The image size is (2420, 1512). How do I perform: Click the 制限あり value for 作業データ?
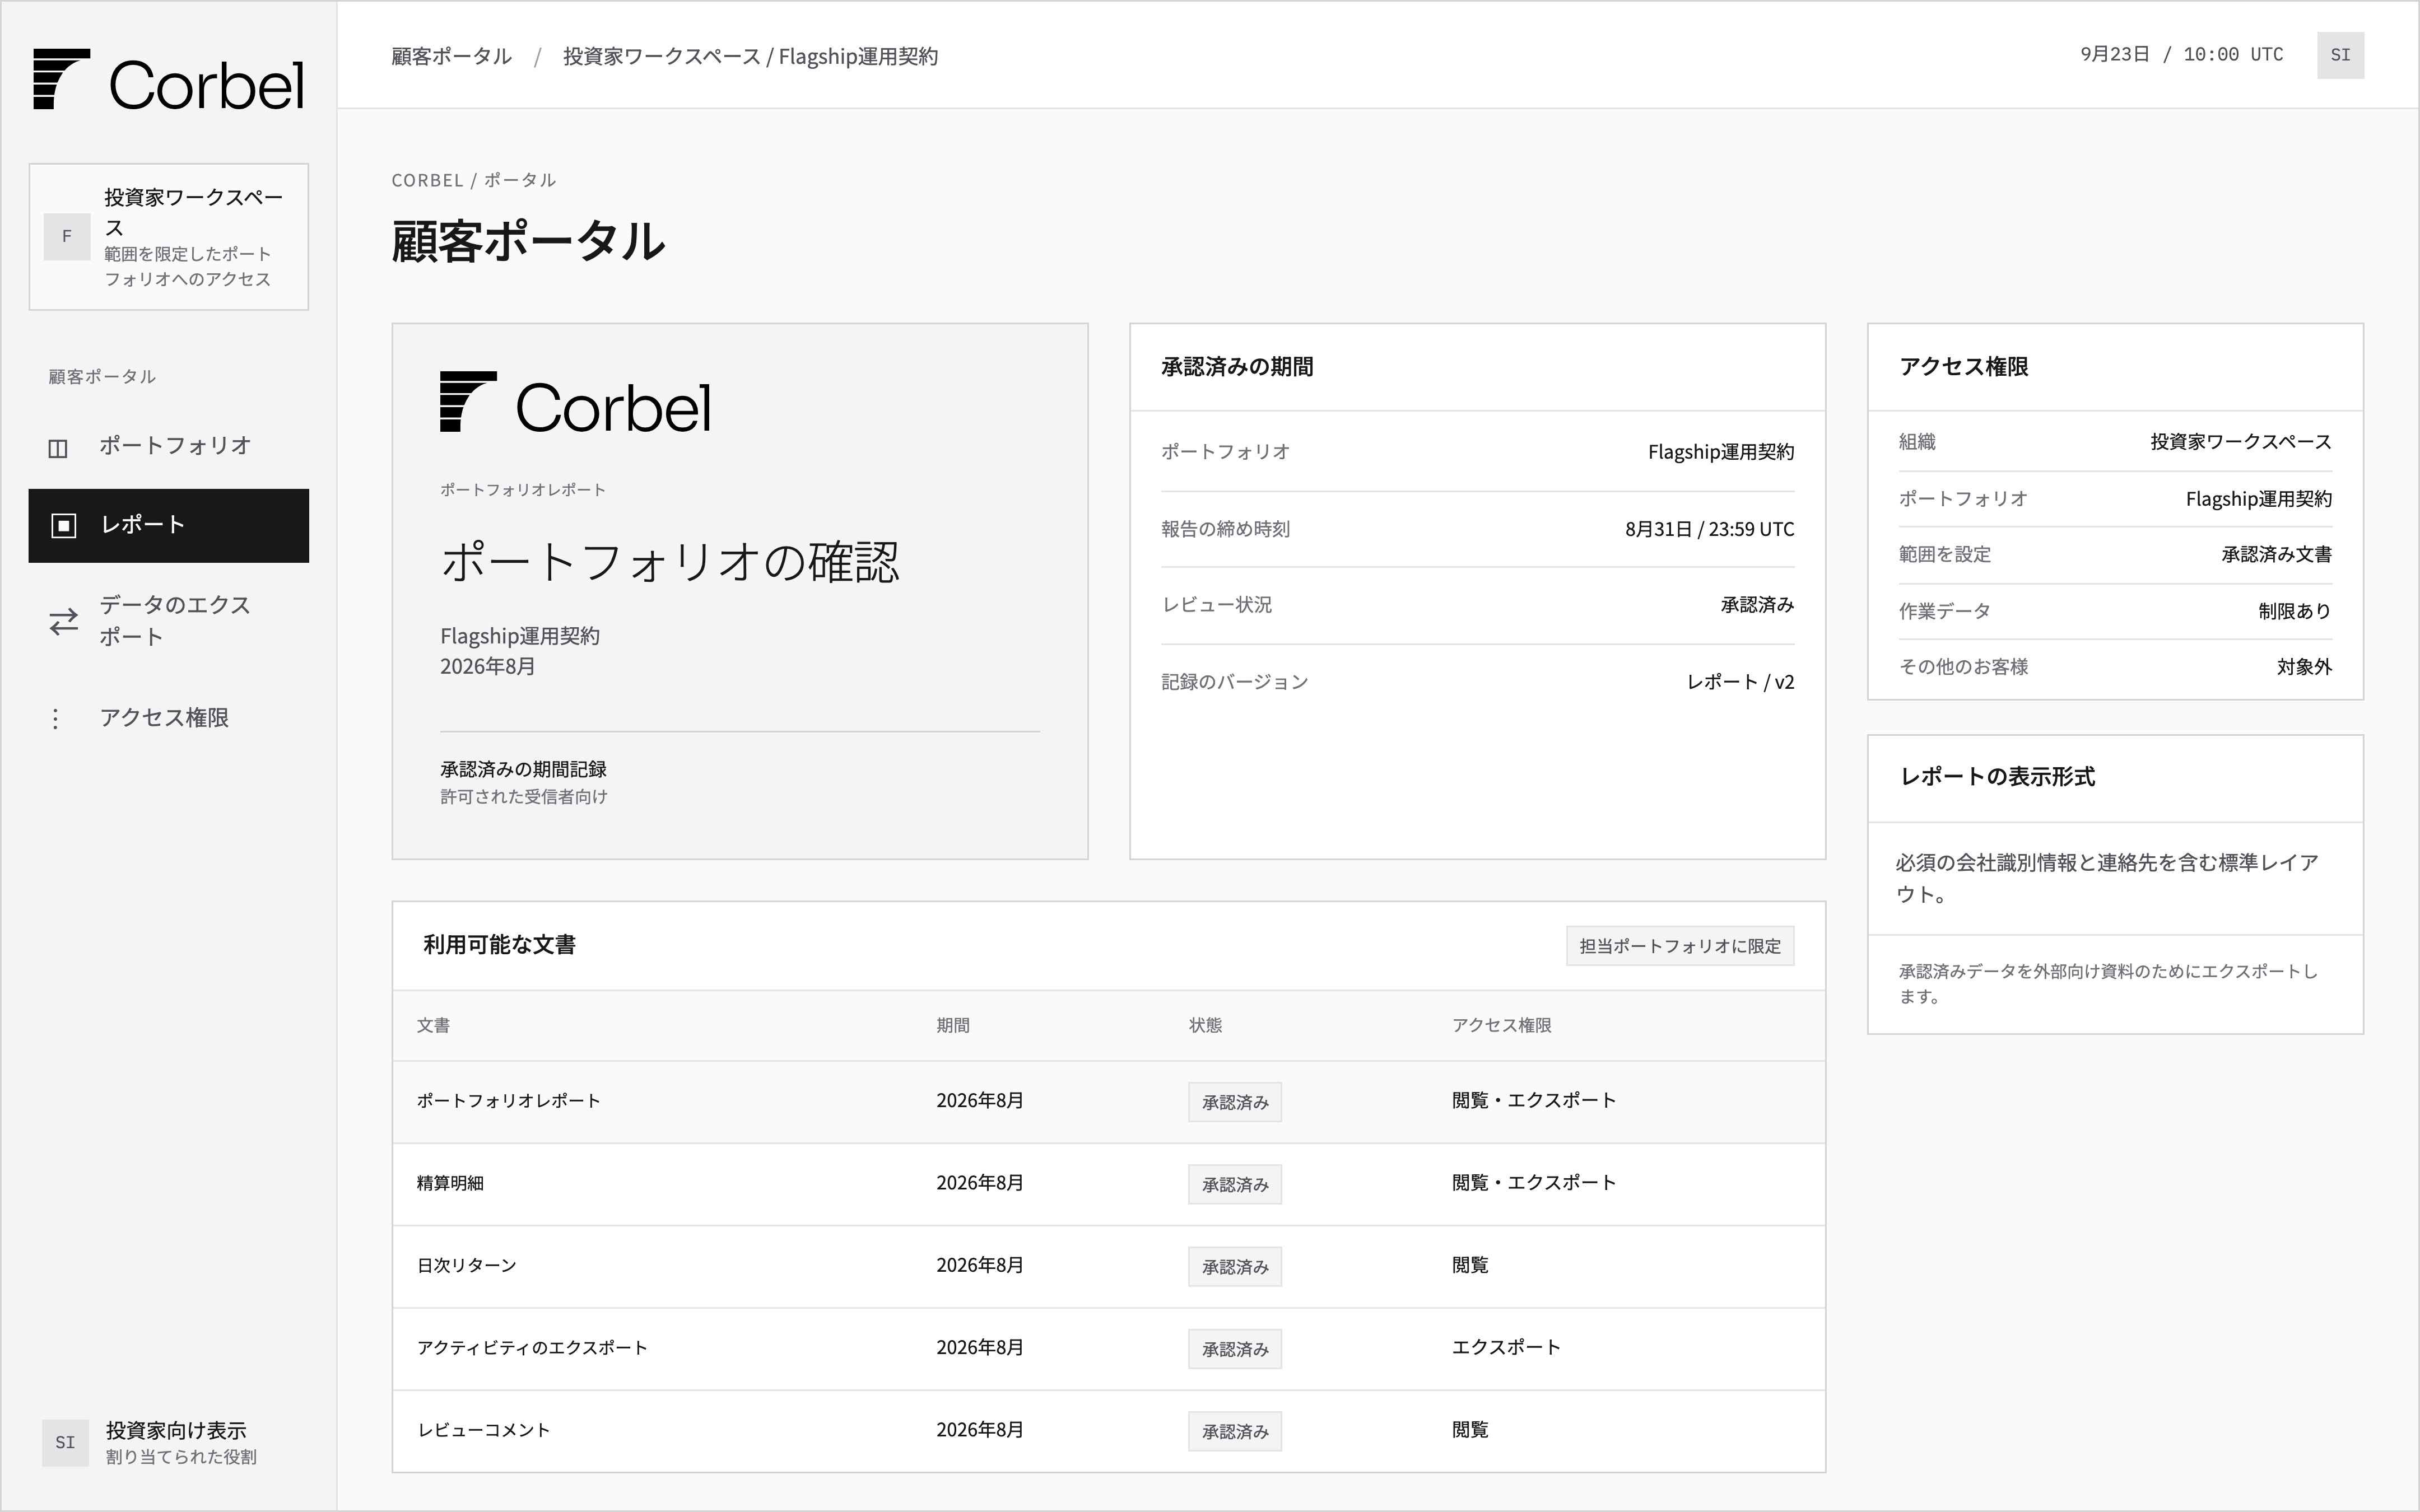[2294, 611]
